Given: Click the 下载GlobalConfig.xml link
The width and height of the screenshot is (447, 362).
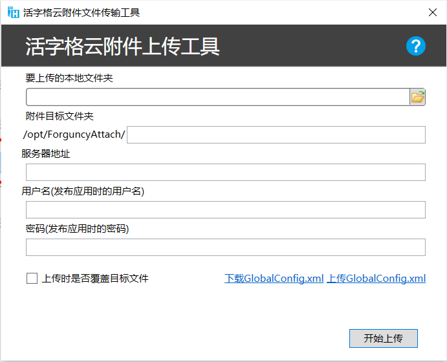Looking at the screenshot, I should point(274,279).
